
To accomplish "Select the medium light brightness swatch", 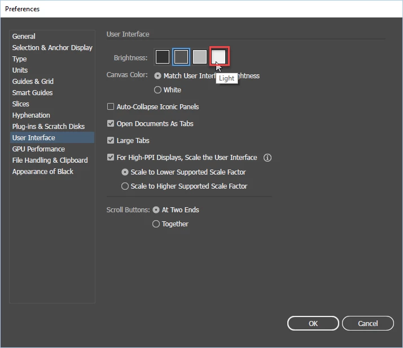I will click(200, 57).
